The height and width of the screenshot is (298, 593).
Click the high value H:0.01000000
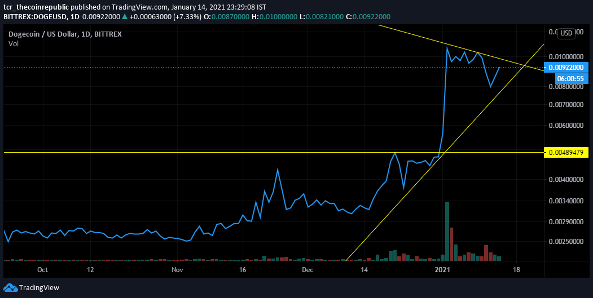pos(274,17)
